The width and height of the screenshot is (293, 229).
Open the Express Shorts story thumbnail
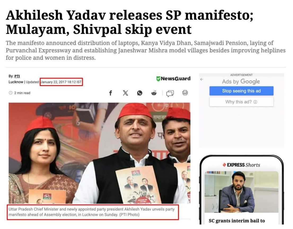[x=241, y=192]
